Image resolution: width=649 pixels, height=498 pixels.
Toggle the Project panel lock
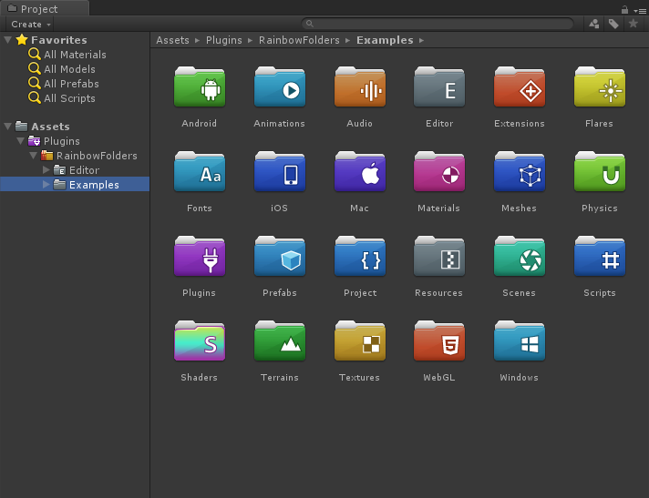coord(624,9)
